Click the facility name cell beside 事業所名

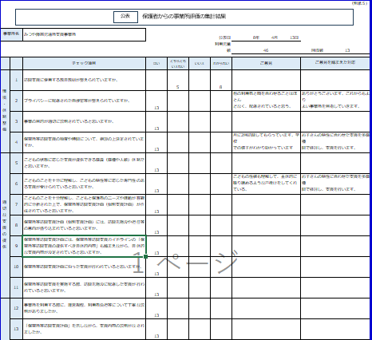[x=85, y=34]
